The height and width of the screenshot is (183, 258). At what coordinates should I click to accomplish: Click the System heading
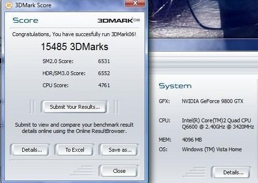point(175,86)
